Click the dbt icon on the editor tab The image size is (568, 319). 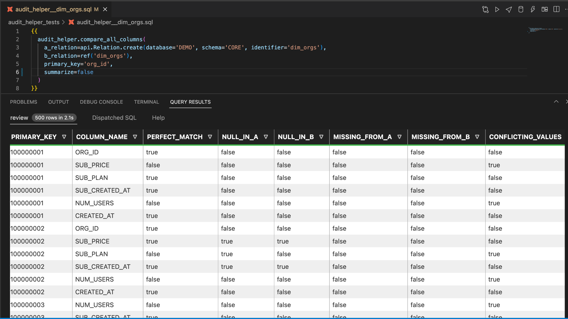pyautogui.click(x=10, y=9)
